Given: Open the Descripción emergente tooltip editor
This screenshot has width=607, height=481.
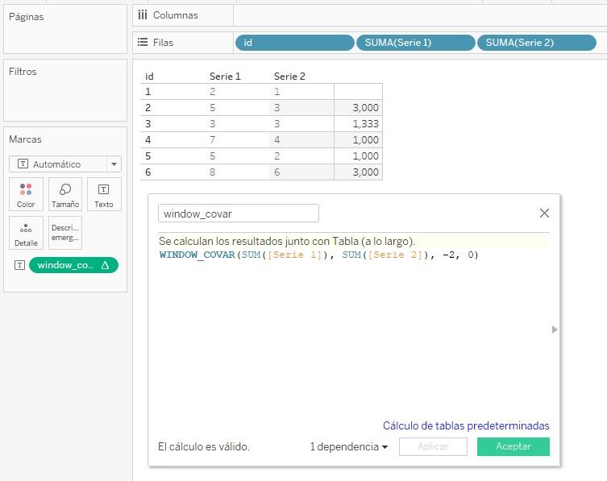Looking at the screenshot, I should [x=64, y=233].
